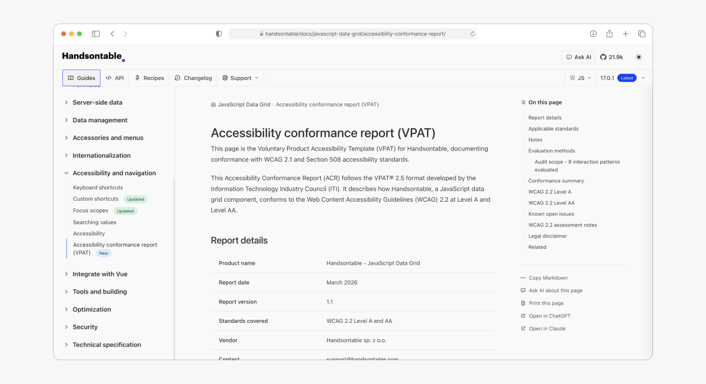
Task: Jump to Related in page outline
Action: [x=537, y=248]
